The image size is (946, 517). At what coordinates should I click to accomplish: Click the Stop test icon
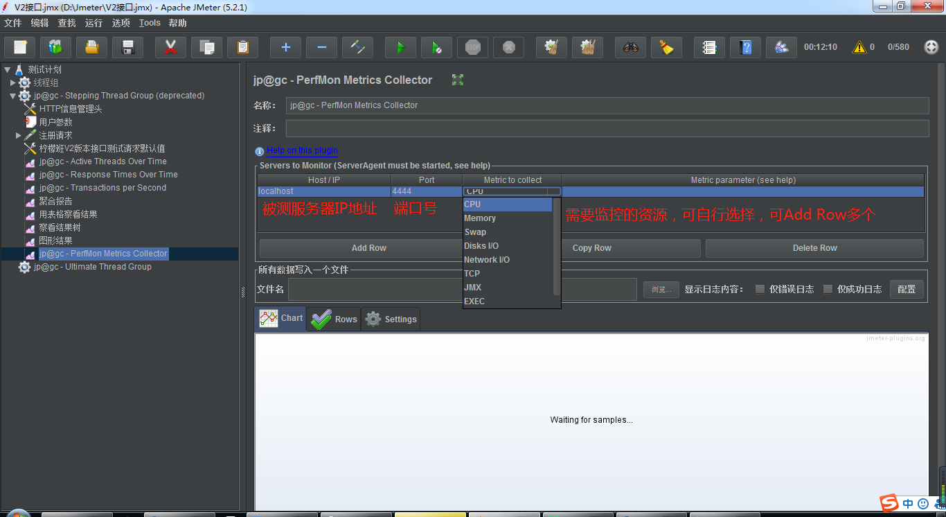click(472, 47)
